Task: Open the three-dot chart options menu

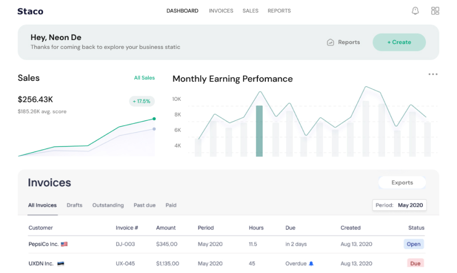Action: tap(433, 75)
